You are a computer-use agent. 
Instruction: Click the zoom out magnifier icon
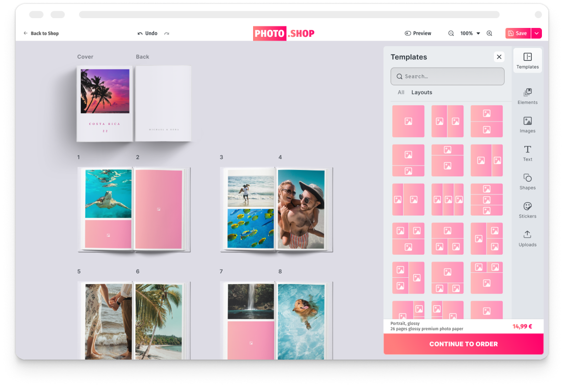pos(450,33)
